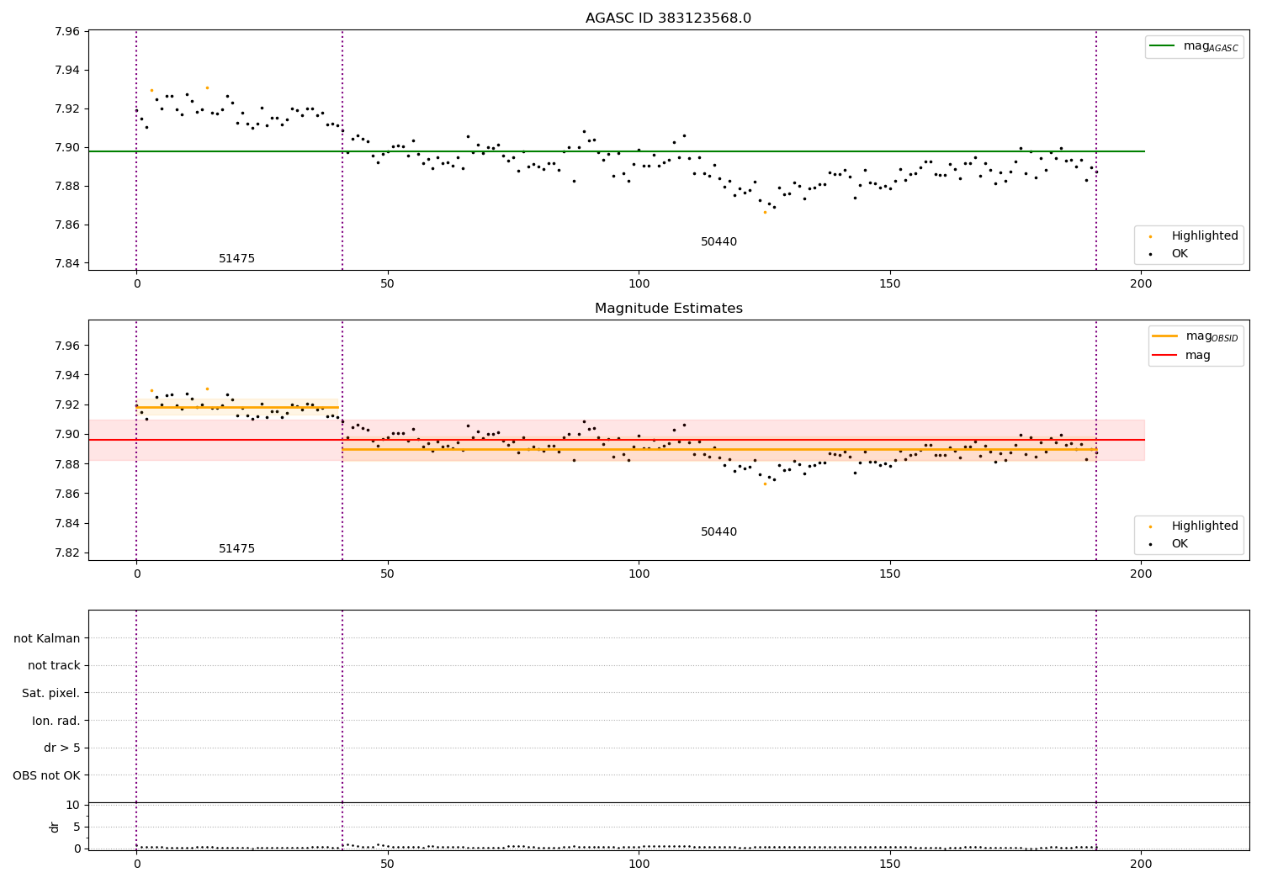Click the 'Sat. pixel.' flag row label
1262x883 pixels.
pos(51,694)
